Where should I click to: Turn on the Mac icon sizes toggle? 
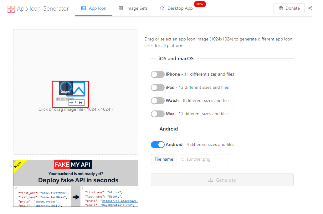157,114
